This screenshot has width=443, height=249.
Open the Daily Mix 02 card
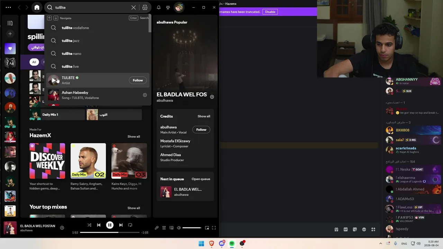click(88, 167)
